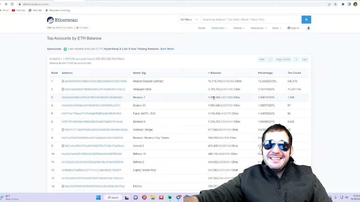Open the Chrome profile avatar
Screen dimensions: 360x202
click(355, 4)
